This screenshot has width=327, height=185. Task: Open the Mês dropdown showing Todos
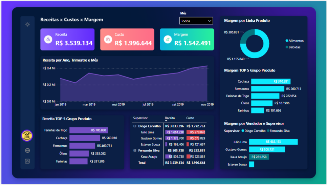pos(196,21)
